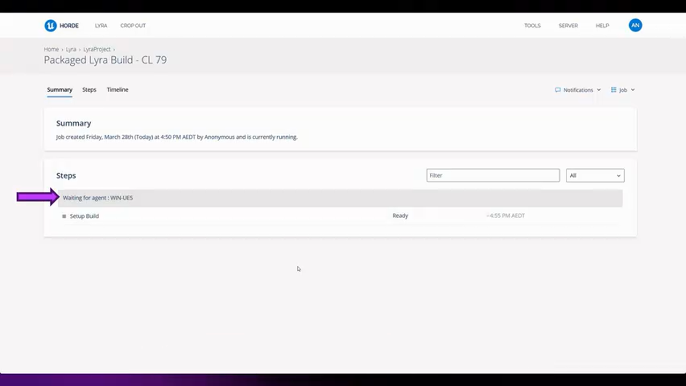Open the SERVER menu

coord(568,25)
